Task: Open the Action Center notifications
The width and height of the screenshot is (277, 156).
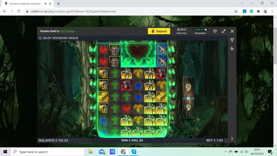Action: coord(270,152)
